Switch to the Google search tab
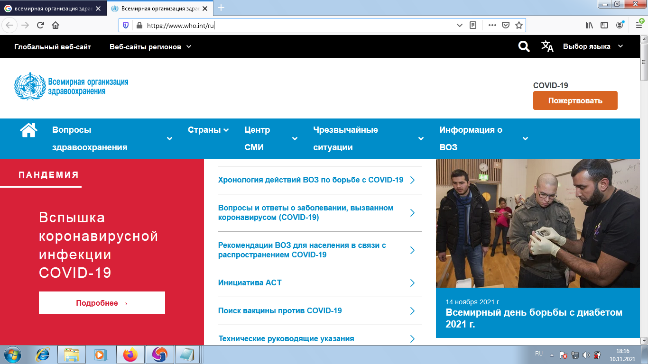This screenshot has width=648, height=364. point(52,8)
